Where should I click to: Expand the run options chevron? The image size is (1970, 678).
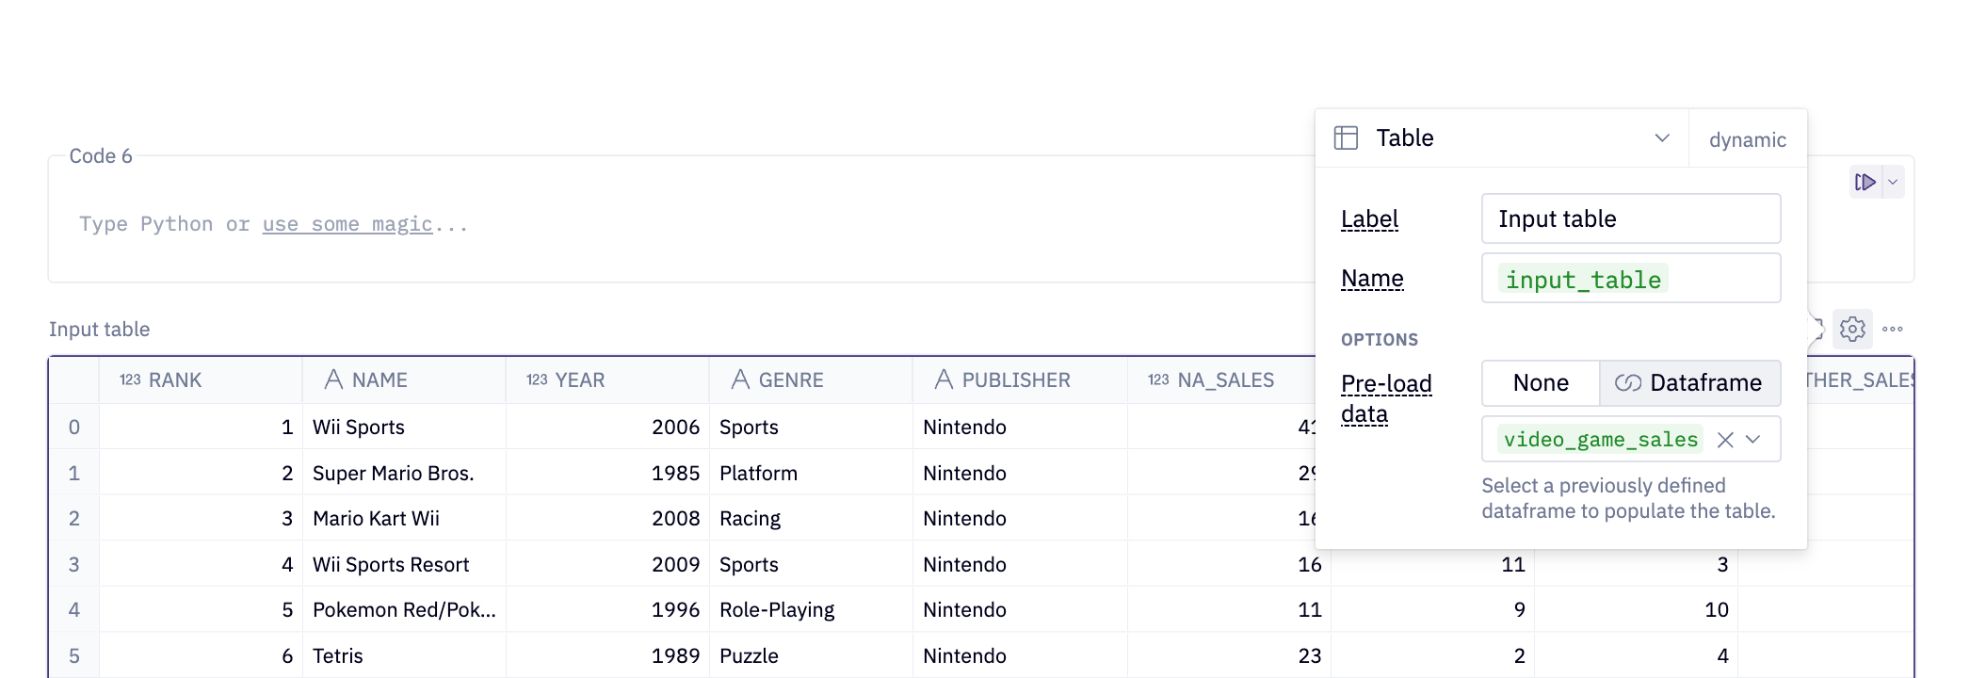[x=1893, y=182]
